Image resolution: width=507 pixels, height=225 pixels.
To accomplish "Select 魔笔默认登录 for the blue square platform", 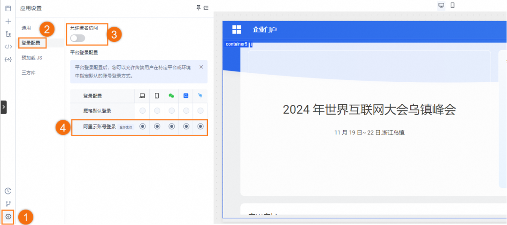I will tap(186, 111).
